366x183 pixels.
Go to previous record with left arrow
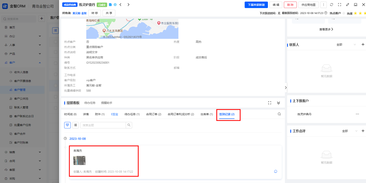point(120,5)
